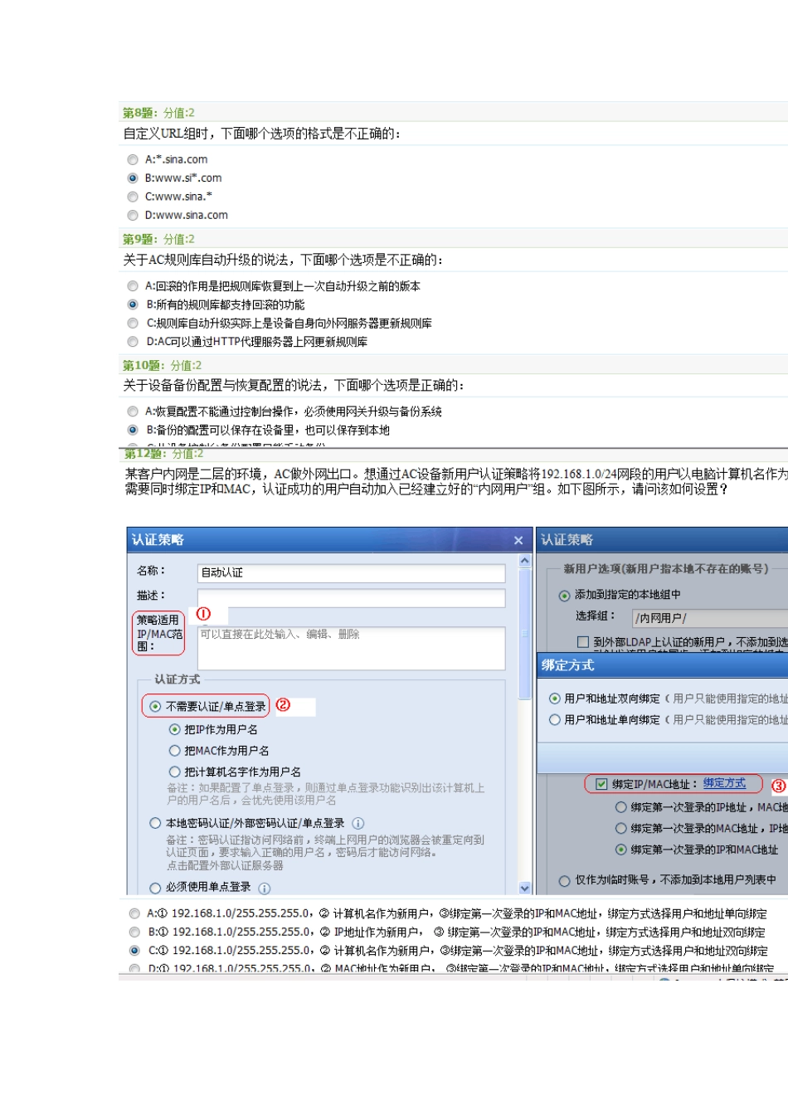The height and width of the screenshot is (1115, 788).
Task: Choose 用户和地址单向绑定 radio button
Action: tap(555, 720)
